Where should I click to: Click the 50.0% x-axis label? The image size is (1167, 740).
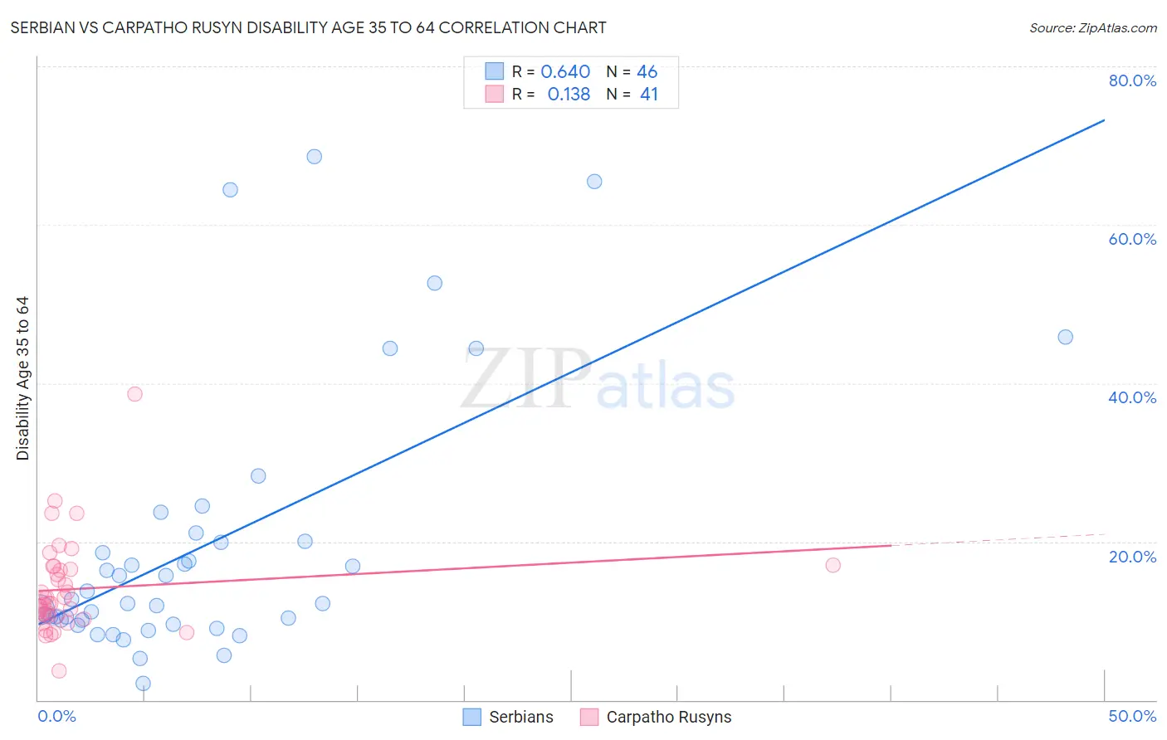pyautogui.click(x=1132, y=716)
